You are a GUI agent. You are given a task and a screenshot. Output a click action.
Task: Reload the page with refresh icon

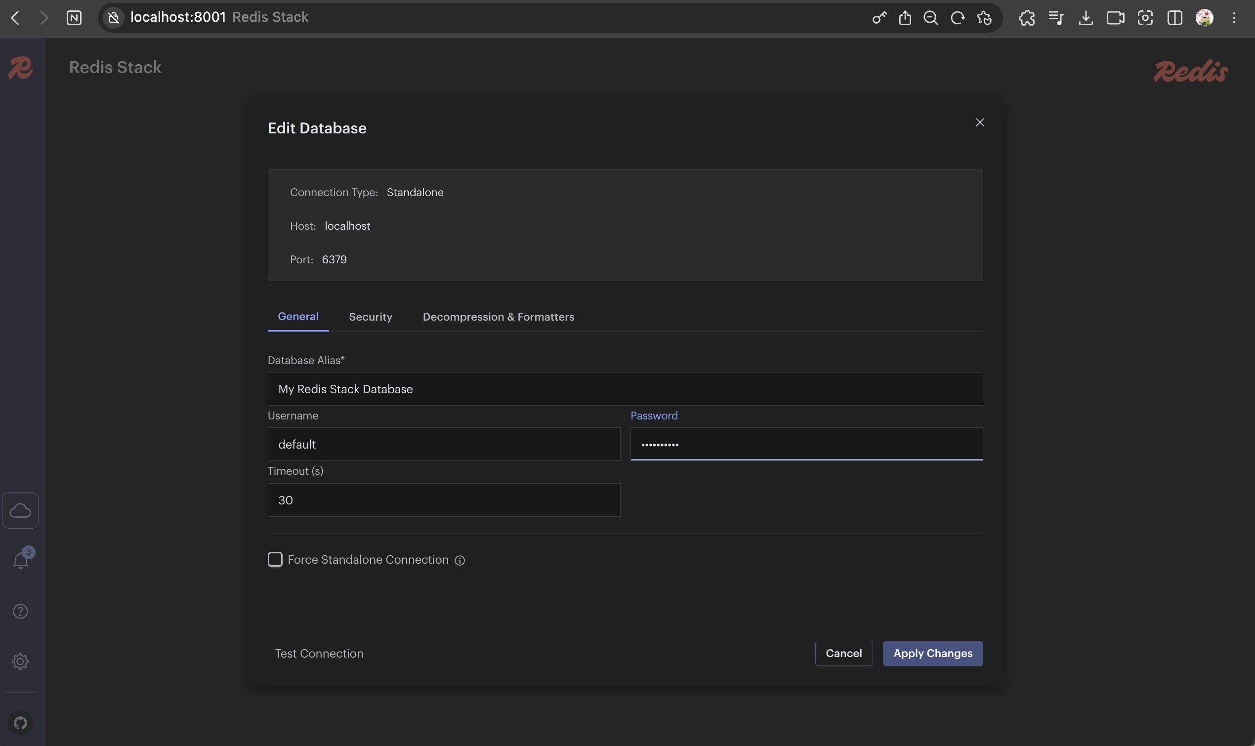957,18
